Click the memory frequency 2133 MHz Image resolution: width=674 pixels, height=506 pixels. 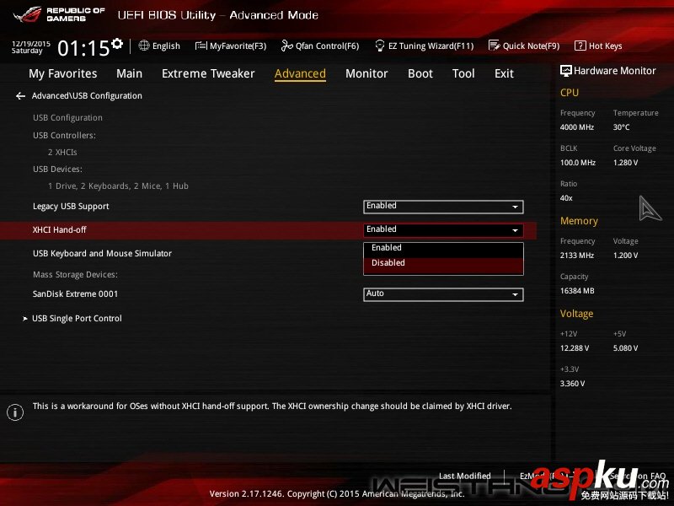tap(577, 256)
